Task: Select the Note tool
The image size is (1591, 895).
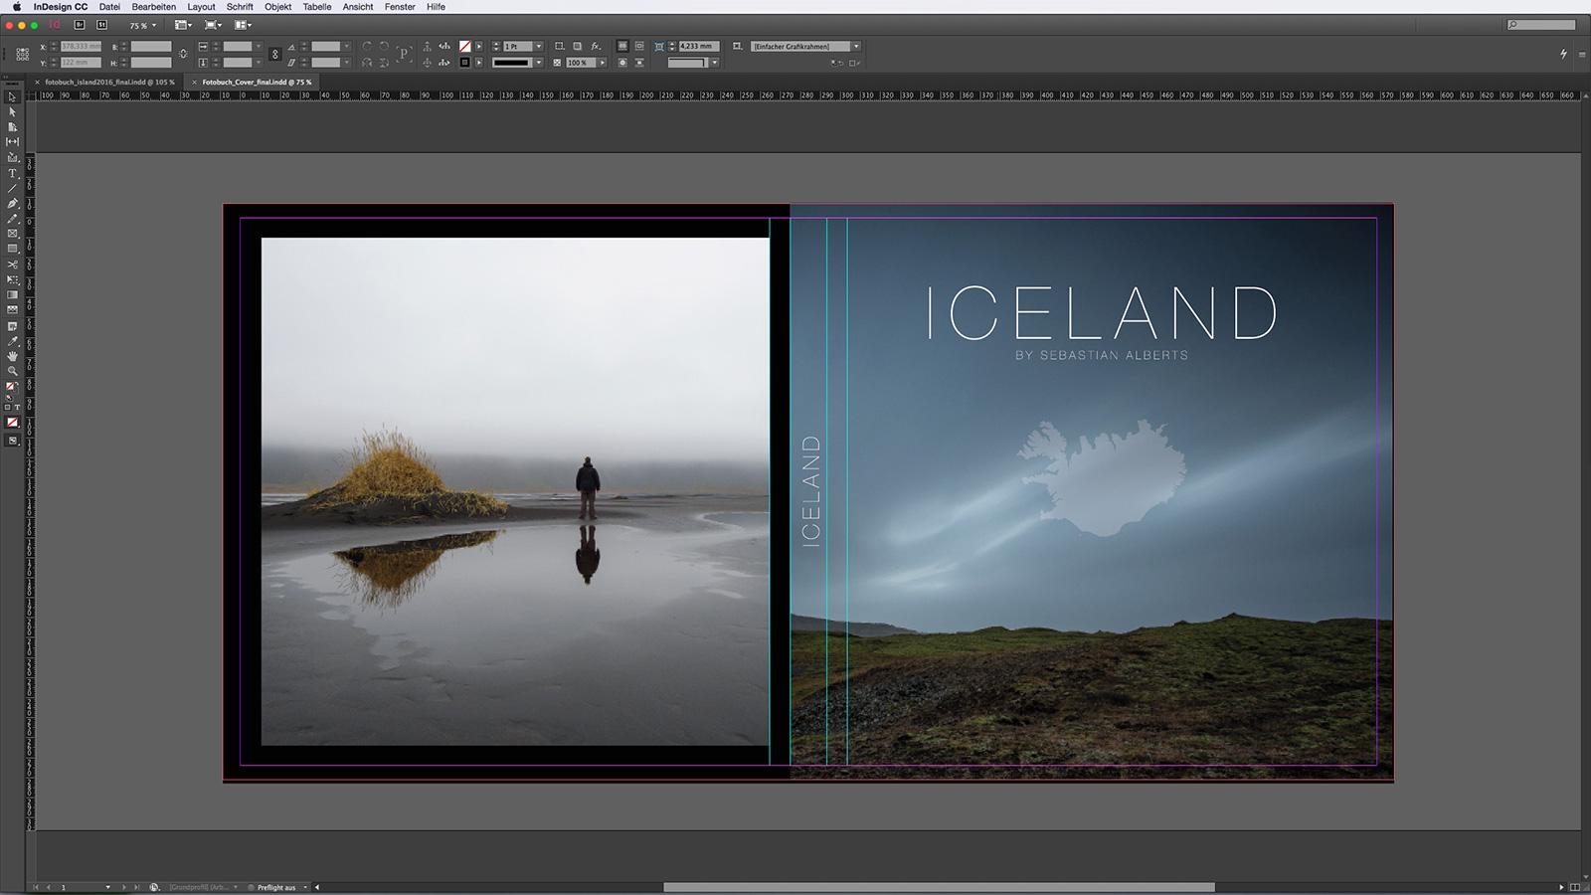Action: coord(12,327)
